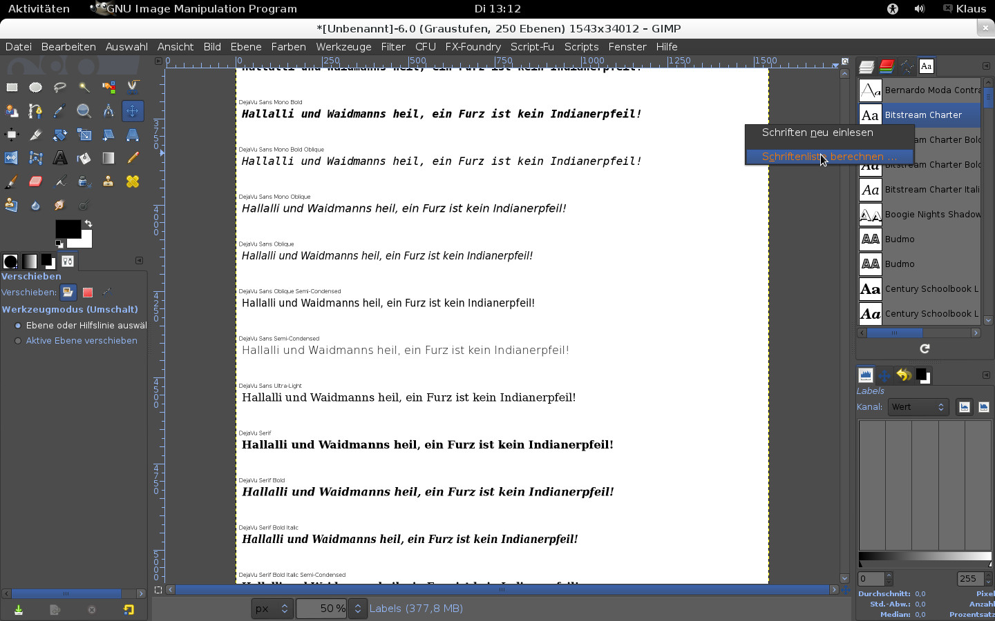Select the Text tool
This screenshot has width=995, height=621.
click(60, 158)
